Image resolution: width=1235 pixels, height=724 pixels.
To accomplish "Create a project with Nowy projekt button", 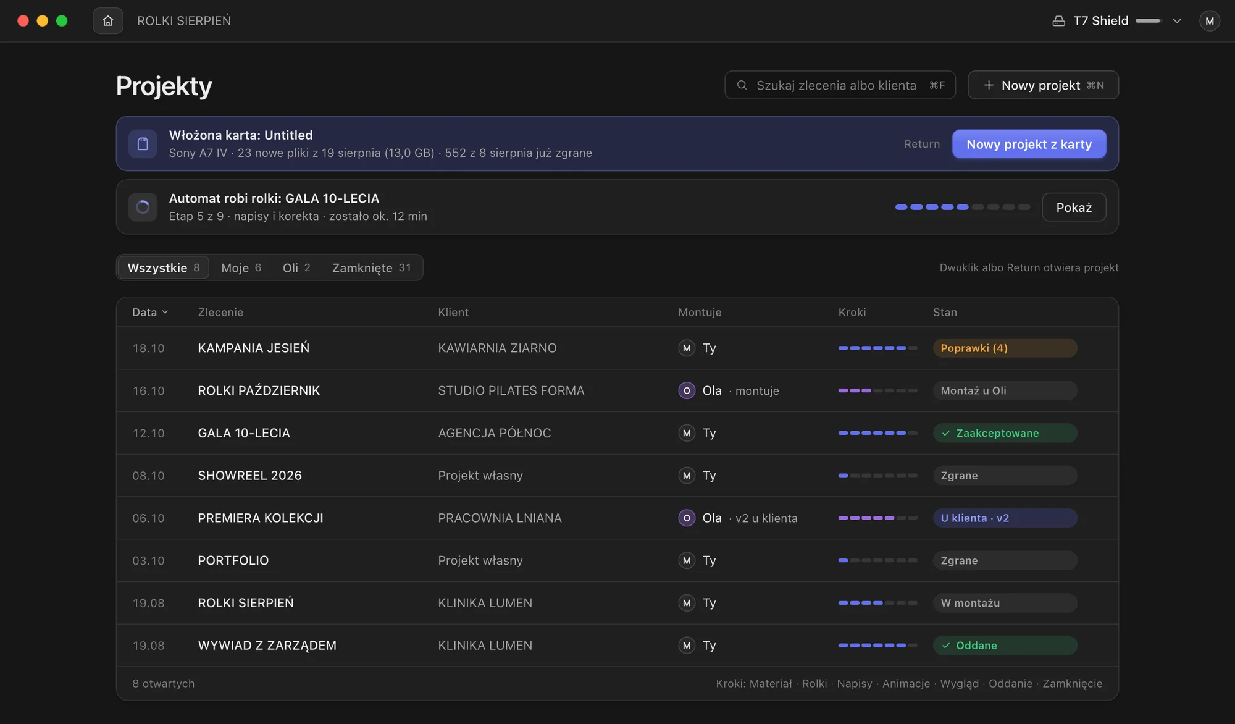I will [1043, 85].
